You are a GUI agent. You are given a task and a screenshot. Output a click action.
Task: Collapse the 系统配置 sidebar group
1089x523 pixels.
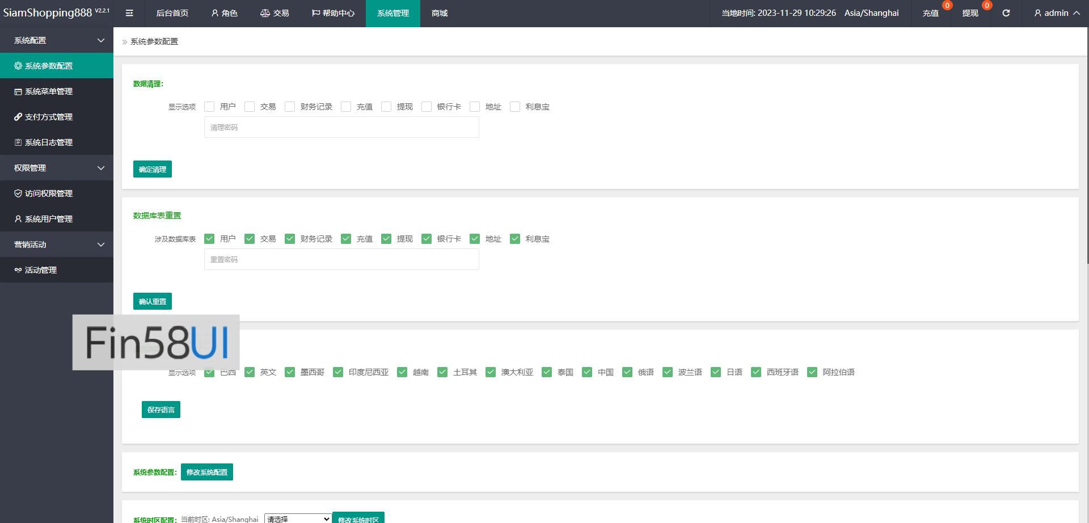pyautogui.click(x=101, y=40)
